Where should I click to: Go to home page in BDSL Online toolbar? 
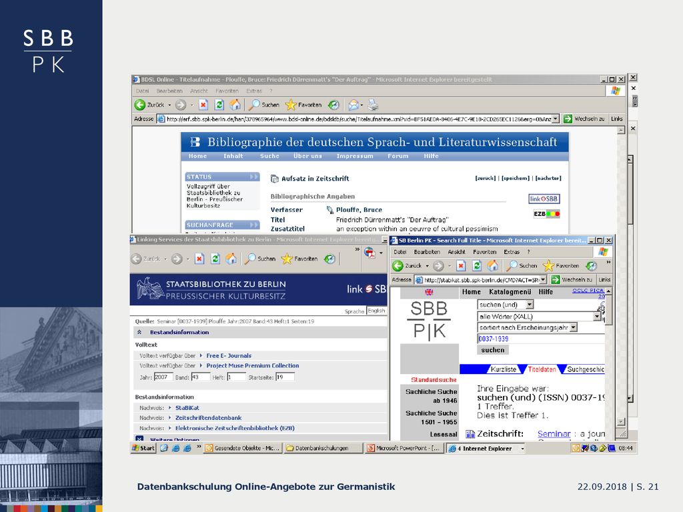(235, 105)
